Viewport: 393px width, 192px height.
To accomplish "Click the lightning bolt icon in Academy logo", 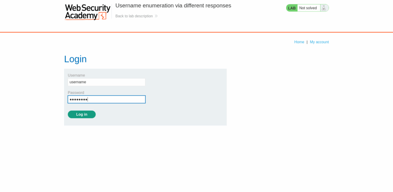I will tap(102, 16).
